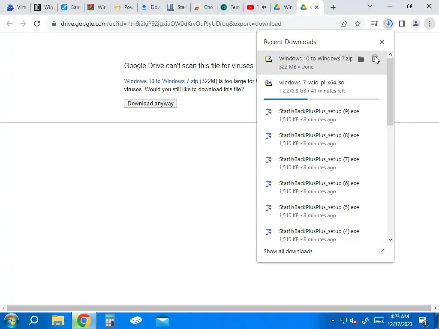This screenshot has width=439, height=329.
Task: Bookmark this page with the star icon
Action: click(358, 24)
